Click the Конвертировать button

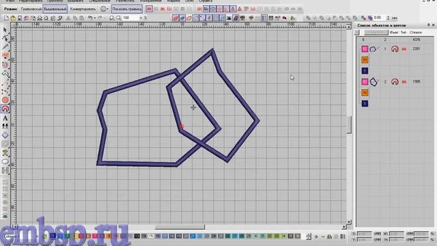83,9
